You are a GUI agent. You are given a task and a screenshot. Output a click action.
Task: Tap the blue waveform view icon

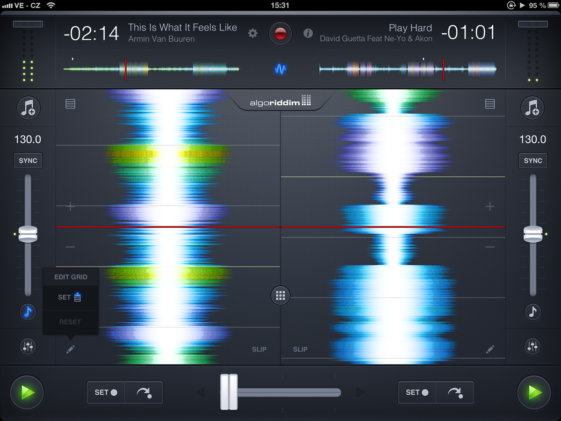click(x=280, y=70)
